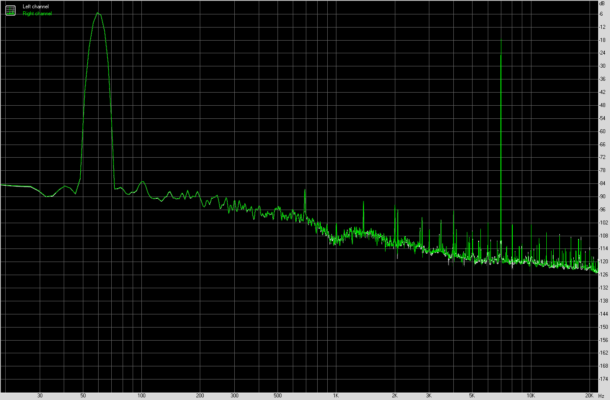Viewport: 610px width, 400px height.
Task: Click the spectrum graph legend icon
Action: click(x=10, y=10)
